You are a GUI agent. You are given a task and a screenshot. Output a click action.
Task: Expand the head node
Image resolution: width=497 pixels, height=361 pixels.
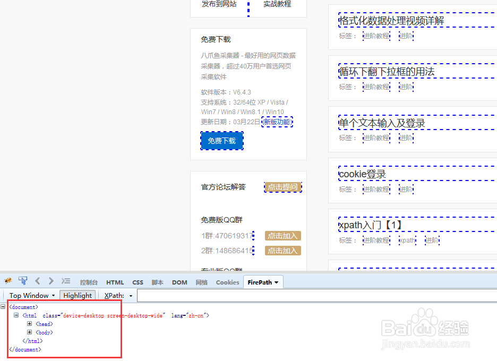click(x=30, y=324)
